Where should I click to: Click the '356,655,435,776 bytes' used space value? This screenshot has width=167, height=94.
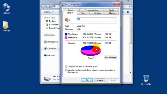click(92, 34)
